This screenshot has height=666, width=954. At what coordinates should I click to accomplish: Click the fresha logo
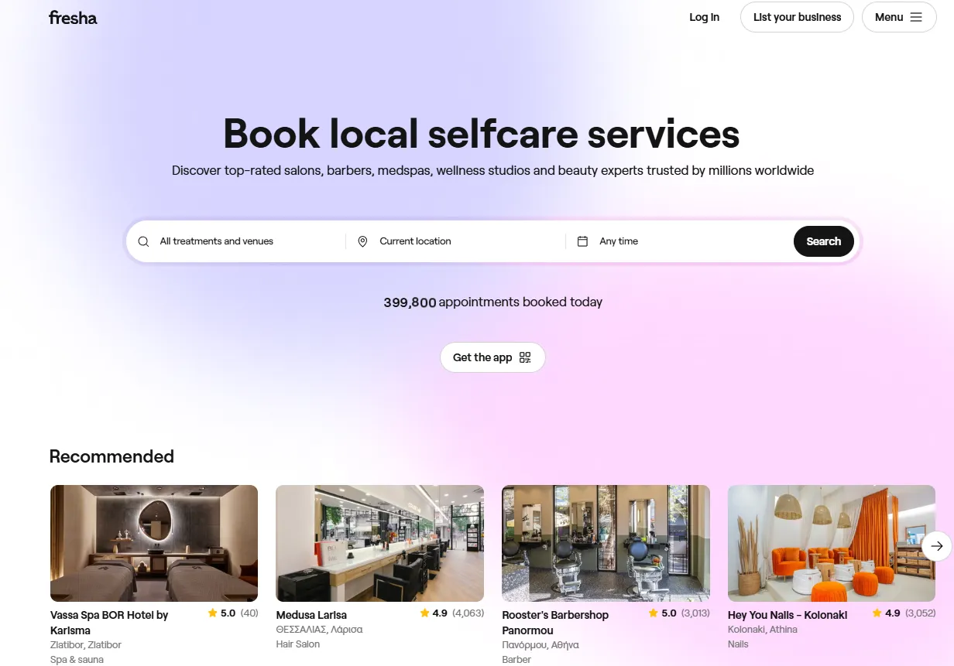tap(73, 17)
